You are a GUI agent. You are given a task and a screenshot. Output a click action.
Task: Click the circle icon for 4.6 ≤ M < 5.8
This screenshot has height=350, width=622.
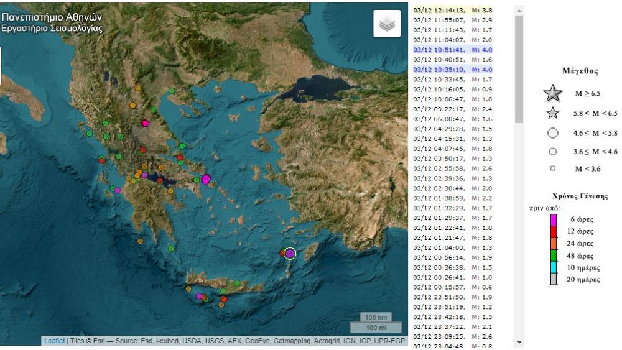tap(552, 132)
